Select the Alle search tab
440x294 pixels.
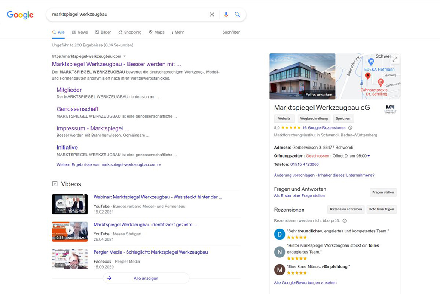[x=58, y=32]
